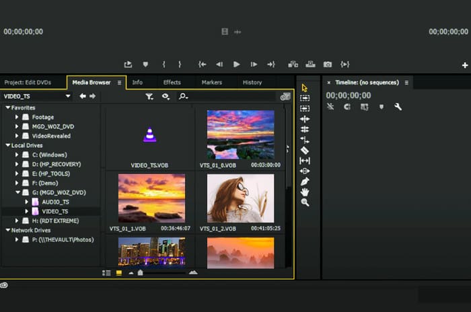Add a marker in program monitor

(x=145, y=65)
